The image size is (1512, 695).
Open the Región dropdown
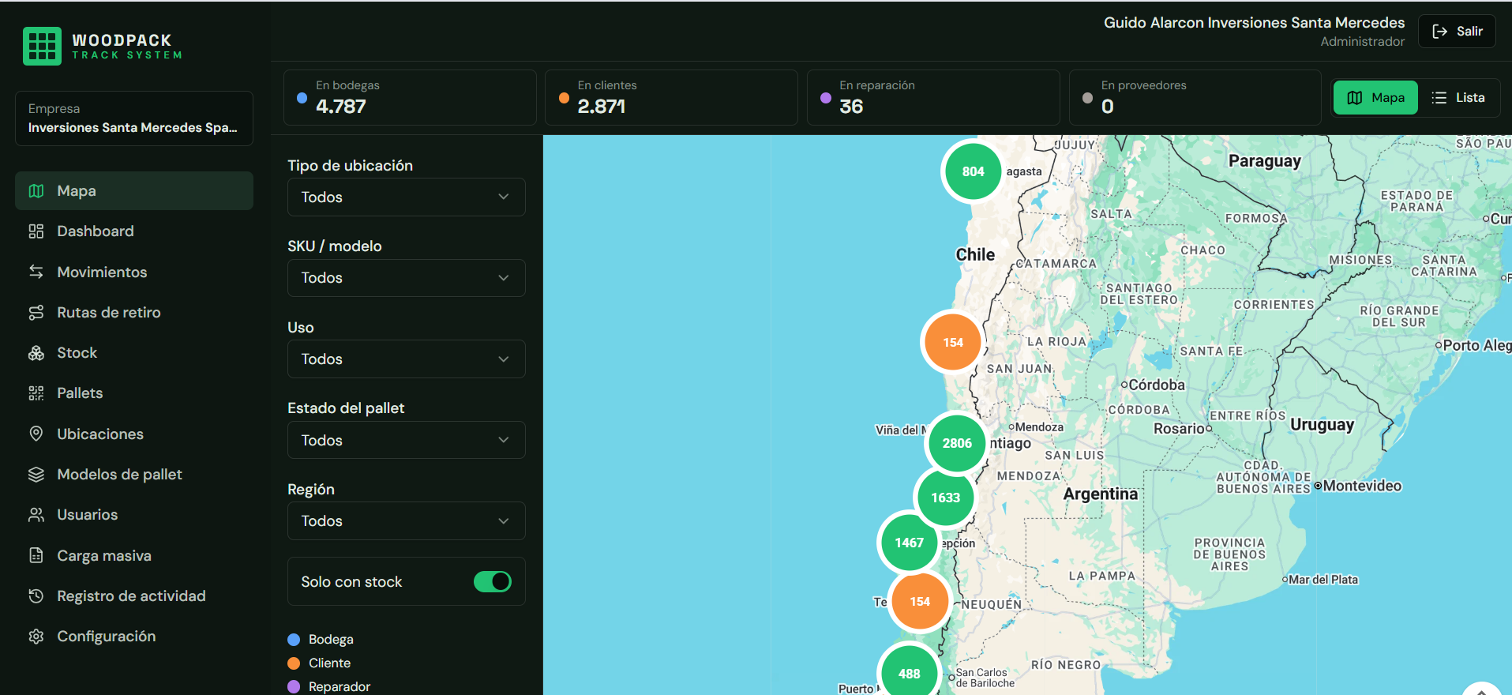[x=407, y=521]
